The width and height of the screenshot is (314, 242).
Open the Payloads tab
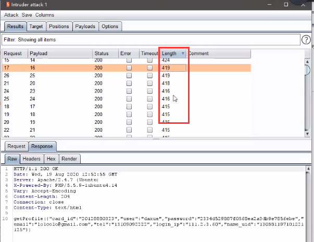pyautogui.click(x=85, y=26)
